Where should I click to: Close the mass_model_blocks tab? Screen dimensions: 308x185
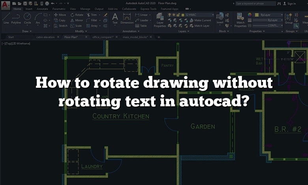[151, 37]
